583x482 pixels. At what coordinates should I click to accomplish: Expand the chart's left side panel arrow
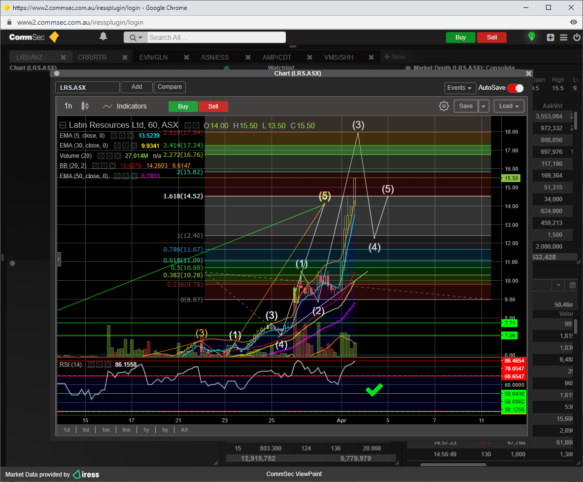pos(58,259)
